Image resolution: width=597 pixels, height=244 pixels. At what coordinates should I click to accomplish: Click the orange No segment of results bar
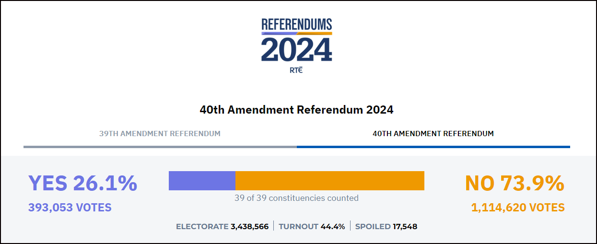pos(330,181)
